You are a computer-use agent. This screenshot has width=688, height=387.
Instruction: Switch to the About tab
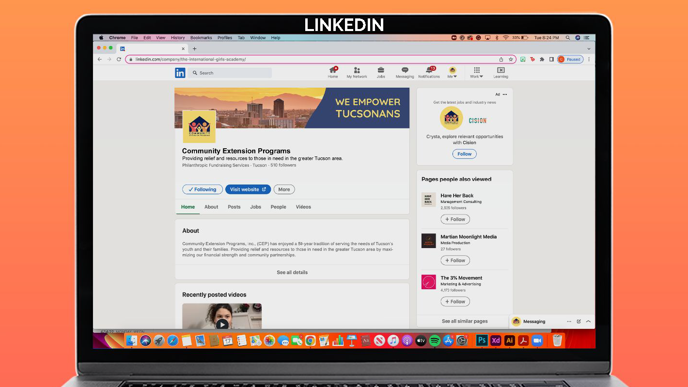[x=211, y=207]
